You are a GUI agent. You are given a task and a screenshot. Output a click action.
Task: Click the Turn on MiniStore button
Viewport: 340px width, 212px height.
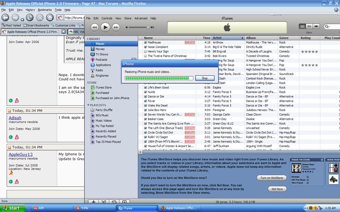coord(272,178)
